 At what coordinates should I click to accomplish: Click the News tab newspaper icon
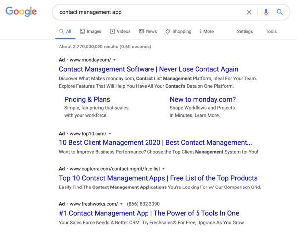tap(141, 31)
